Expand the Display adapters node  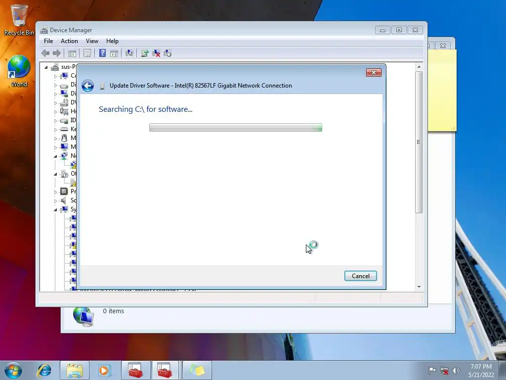tap(55, 94)
